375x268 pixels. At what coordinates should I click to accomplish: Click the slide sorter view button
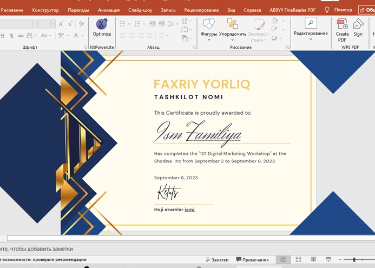coord(299,259)
